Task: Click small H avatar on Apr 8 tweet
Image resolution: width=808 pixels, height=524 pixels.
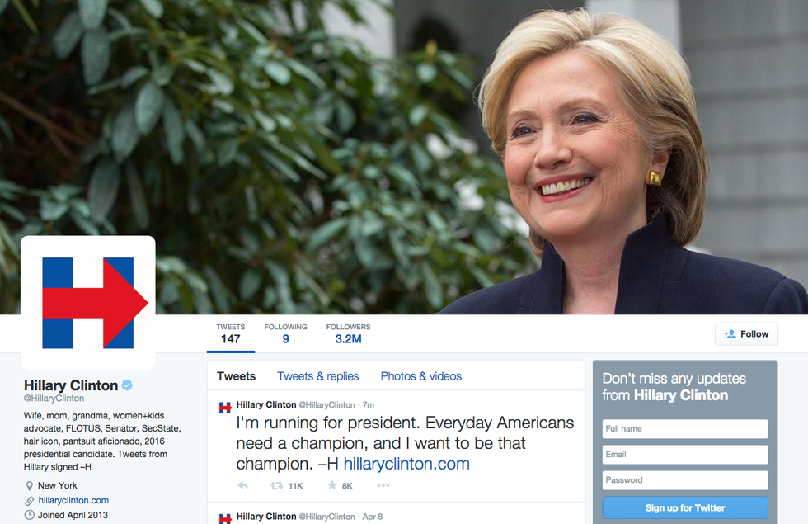Action: tap(225, 519)
